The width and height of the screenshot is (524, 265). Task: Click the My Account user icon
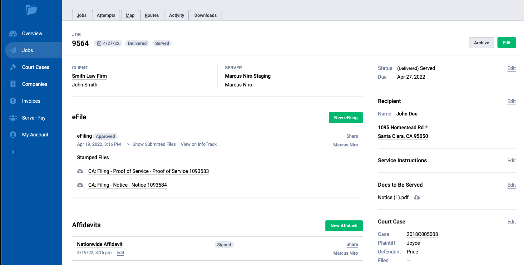coord(13,135)
